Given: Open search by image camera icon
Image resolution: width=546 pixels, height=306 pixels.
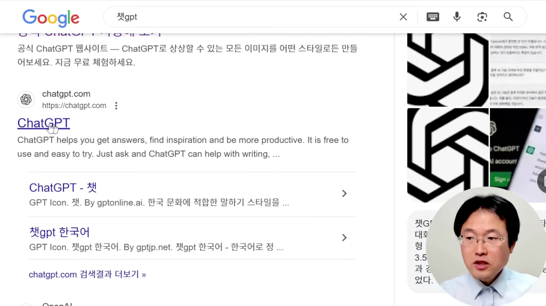Looking at the screenshot, I should pos(482,17).
